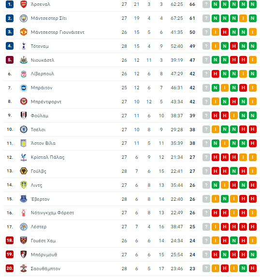Click Μπόρνμουθ's last green N form badge
Viewport: 260px width, 277px height.
253,255
